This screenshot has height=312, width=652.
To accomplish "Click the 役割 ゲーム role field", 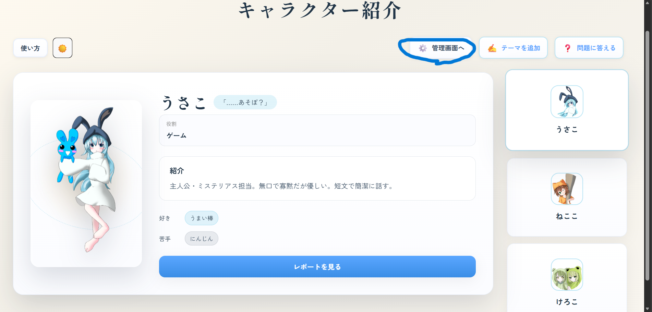I will 317,130.
